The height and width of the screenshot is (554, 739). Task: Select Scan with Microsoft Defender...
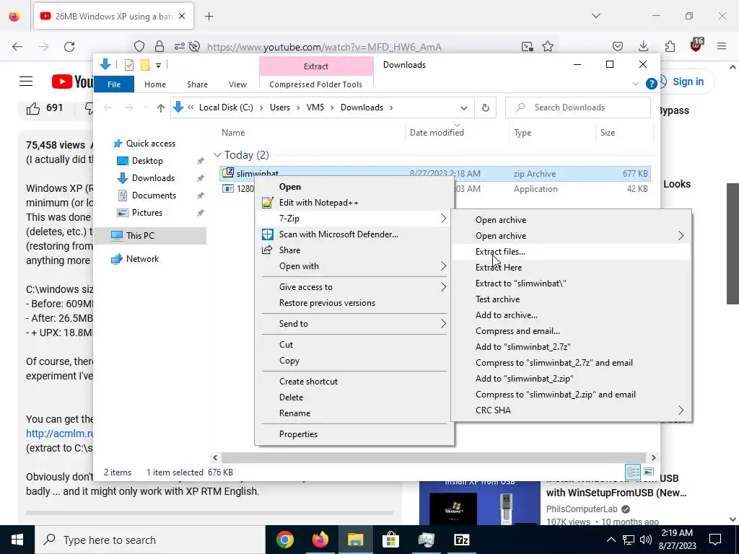point(354,234)
